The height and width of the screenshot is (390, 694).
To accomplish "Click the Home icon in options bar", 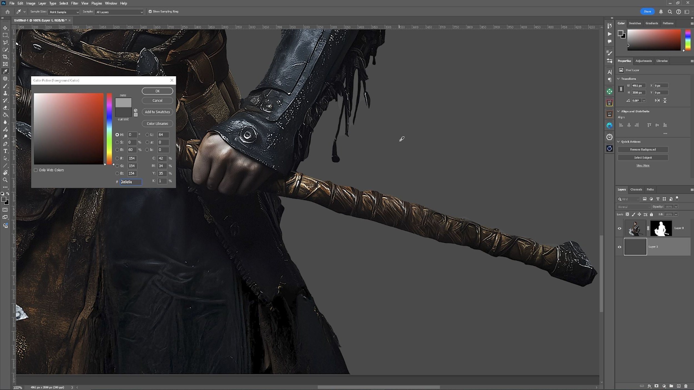I will 7,12.
